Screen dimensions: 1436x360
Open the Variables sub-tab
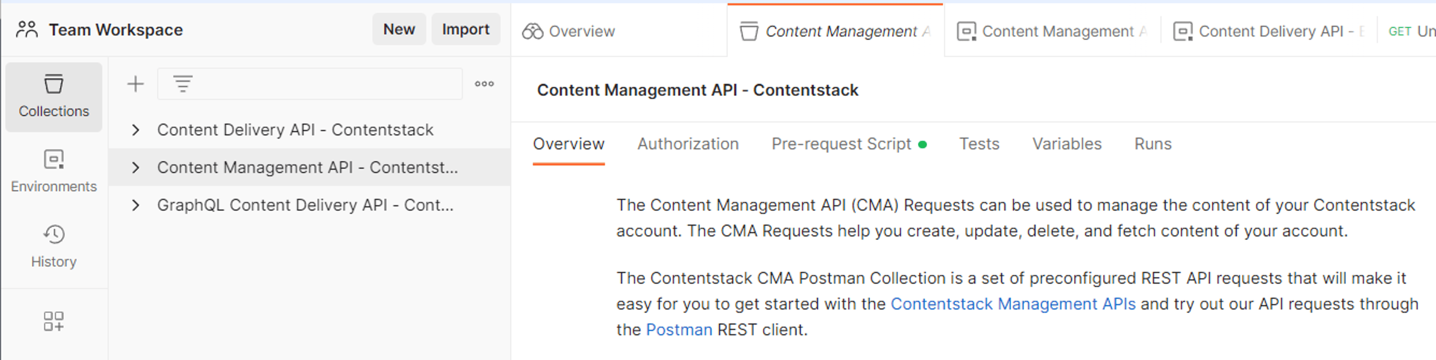(1067, 144)
